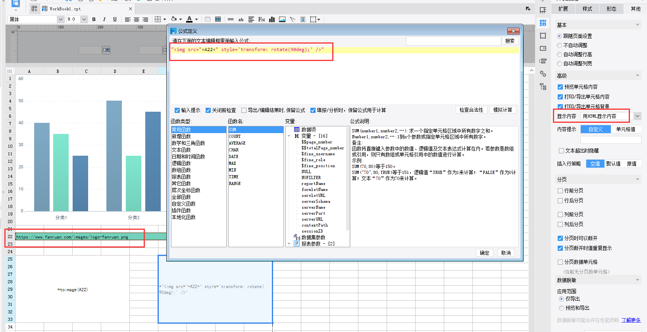This screenshot has height=332, width=647.
Task: Switch to the 样式 tab
Action: [587, 9]
